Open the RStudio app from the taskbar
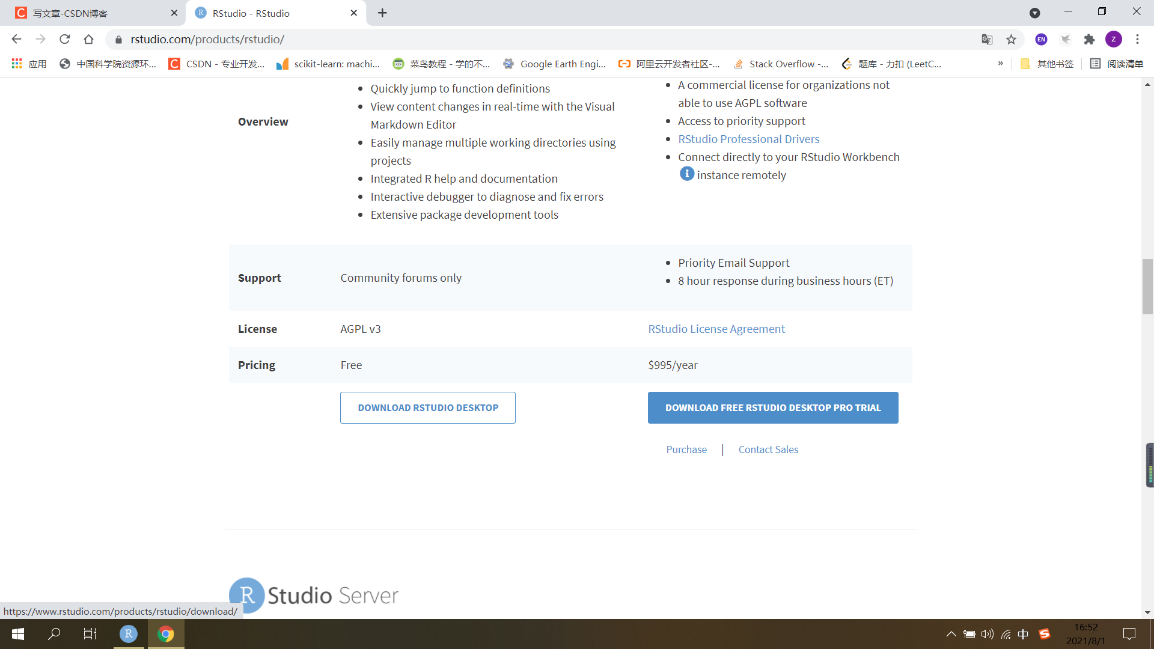 click(128, 634)
